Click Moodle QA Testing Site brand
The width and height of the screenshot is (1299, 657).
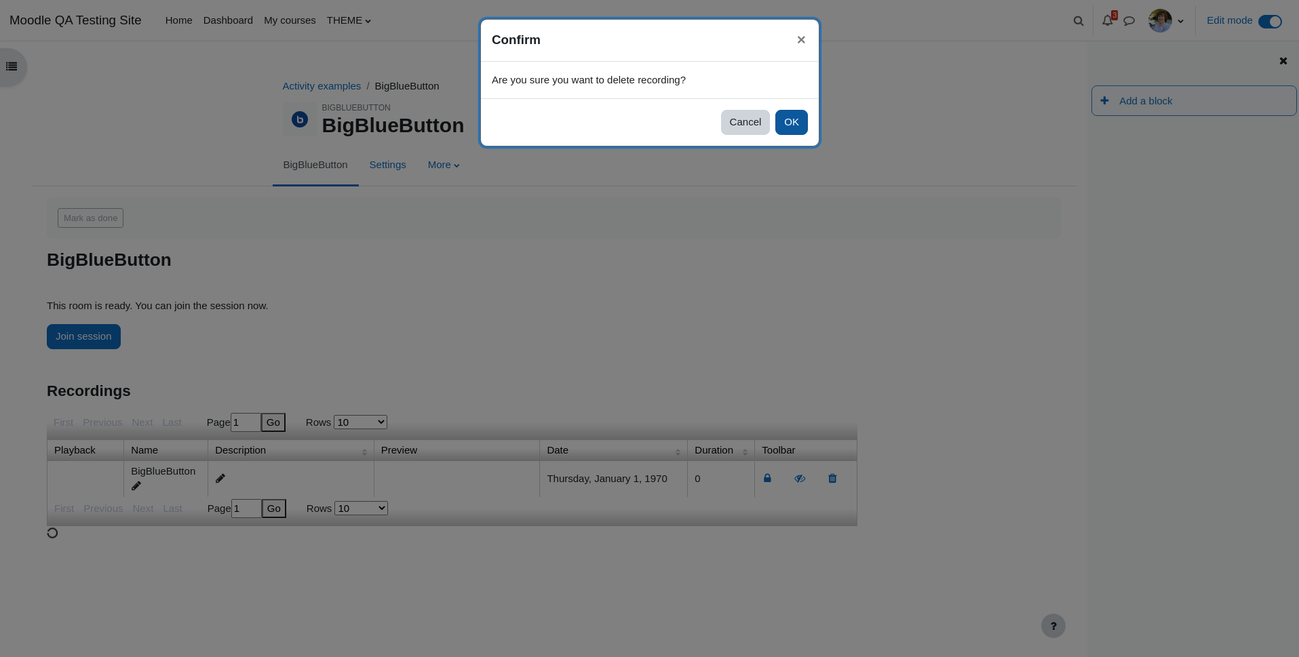tap(75, 20)
